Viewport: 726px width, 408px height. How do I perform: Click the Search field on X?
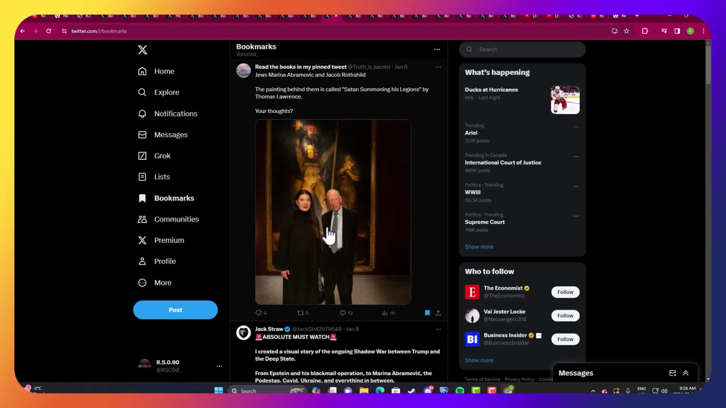522,49
